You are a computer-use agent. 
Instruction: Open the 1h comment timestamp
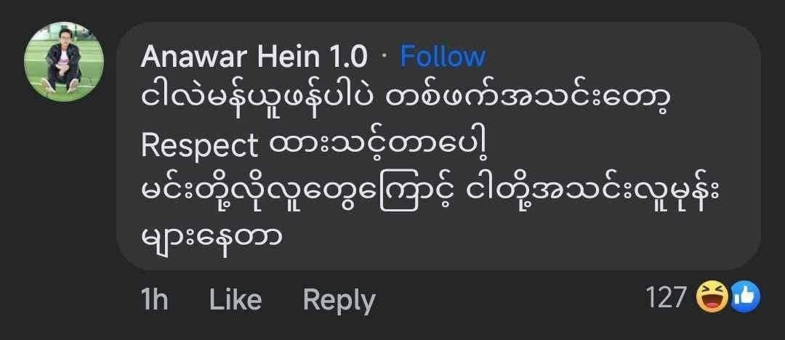click(155, 299)
